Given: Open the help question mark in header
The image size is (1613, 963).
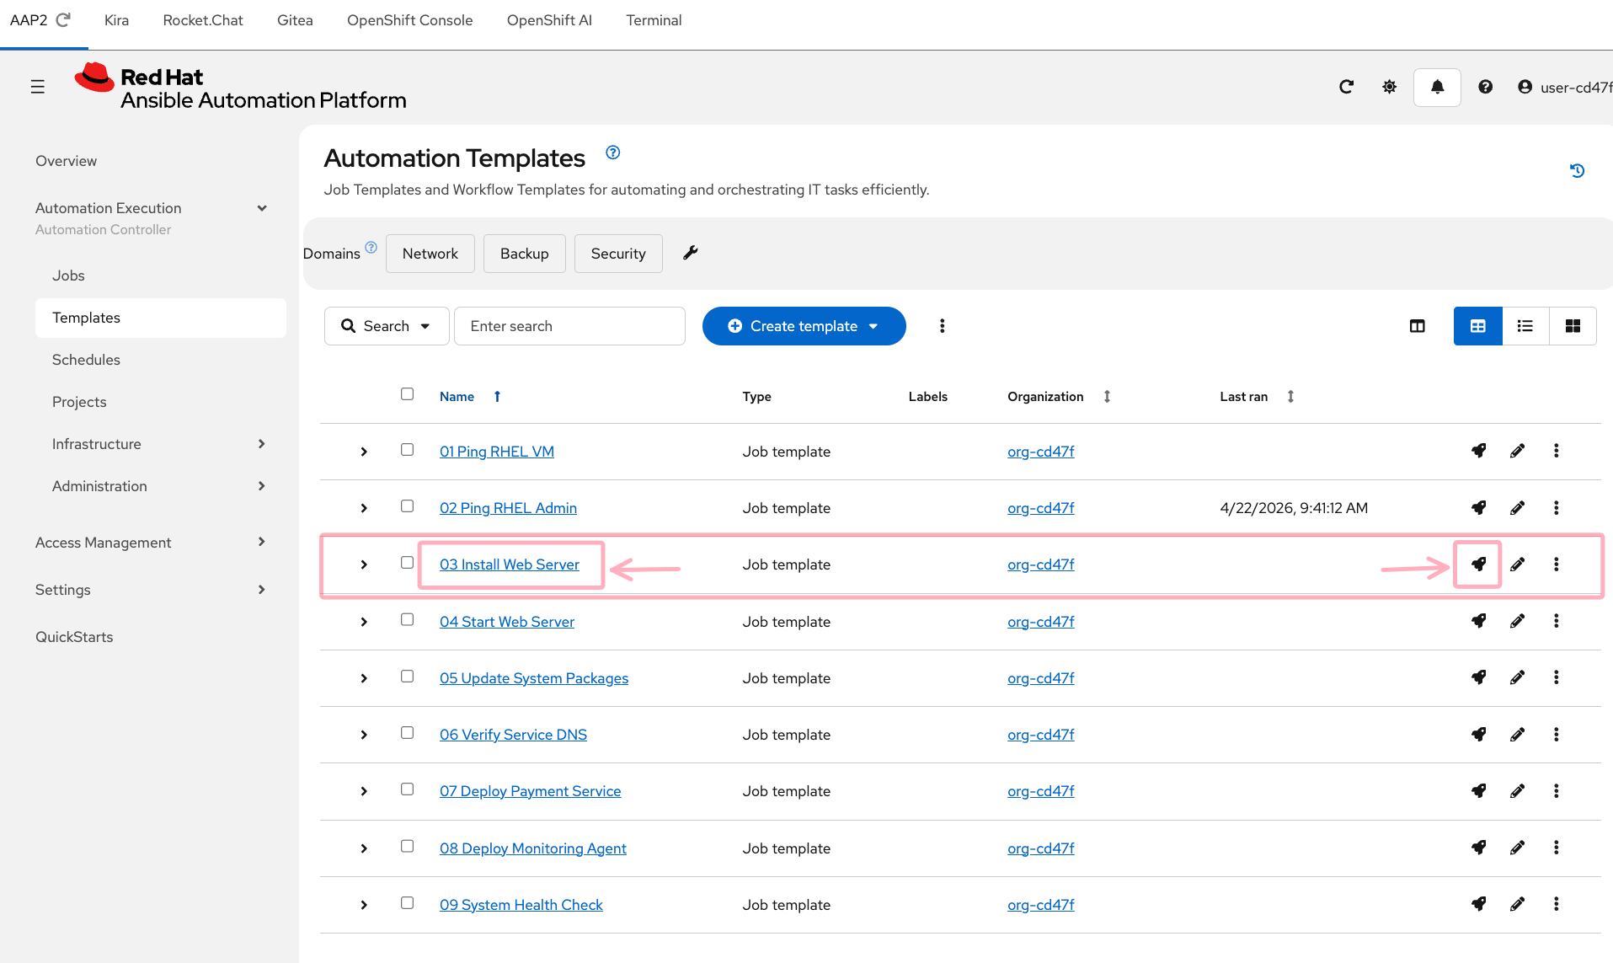Looking at the screenshot, I should [x=1485, y=87].
